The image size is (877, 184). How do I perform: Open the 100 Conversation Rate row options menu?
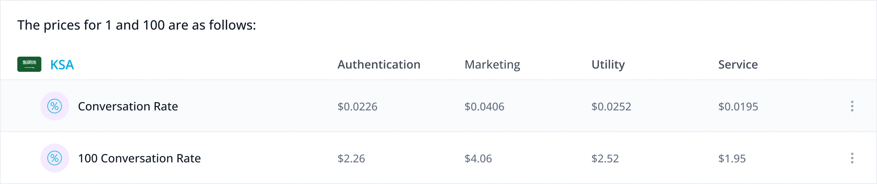(x=852, y=158)
